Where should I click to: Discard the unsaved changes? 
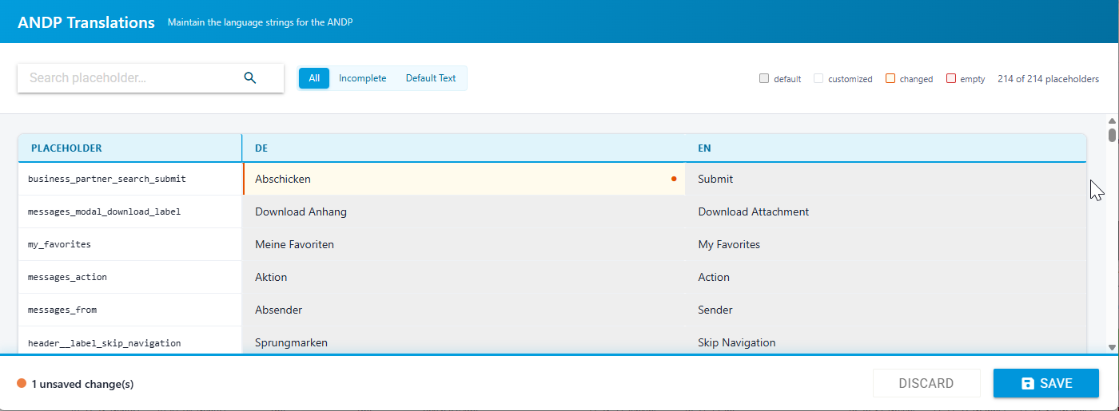[926, 383]
